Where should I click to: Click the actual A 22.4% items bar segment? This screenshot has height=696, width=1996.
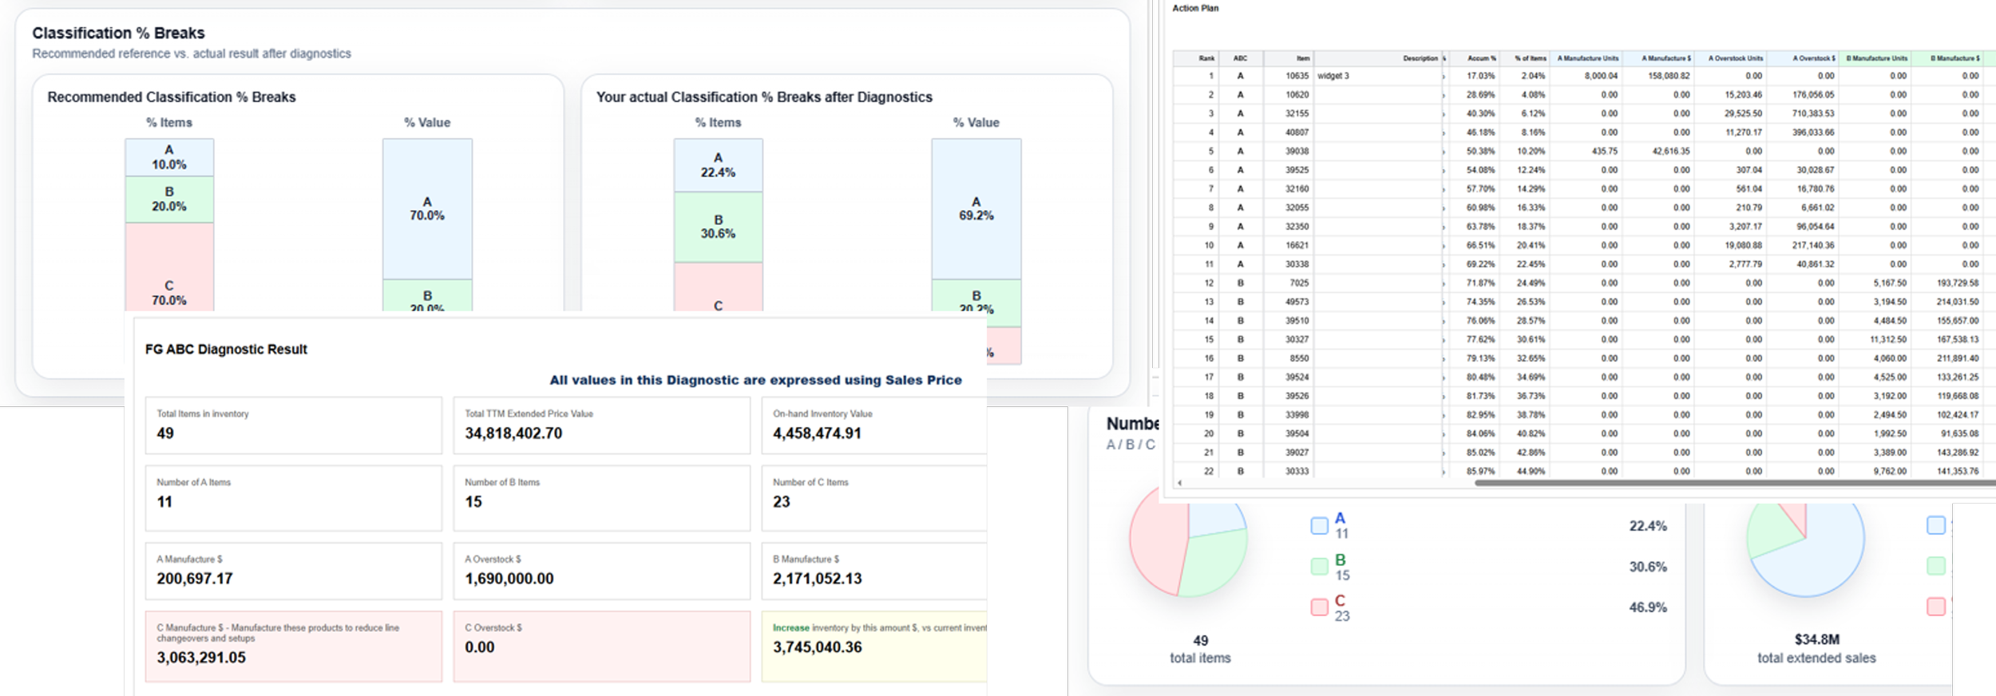point(719,165)
